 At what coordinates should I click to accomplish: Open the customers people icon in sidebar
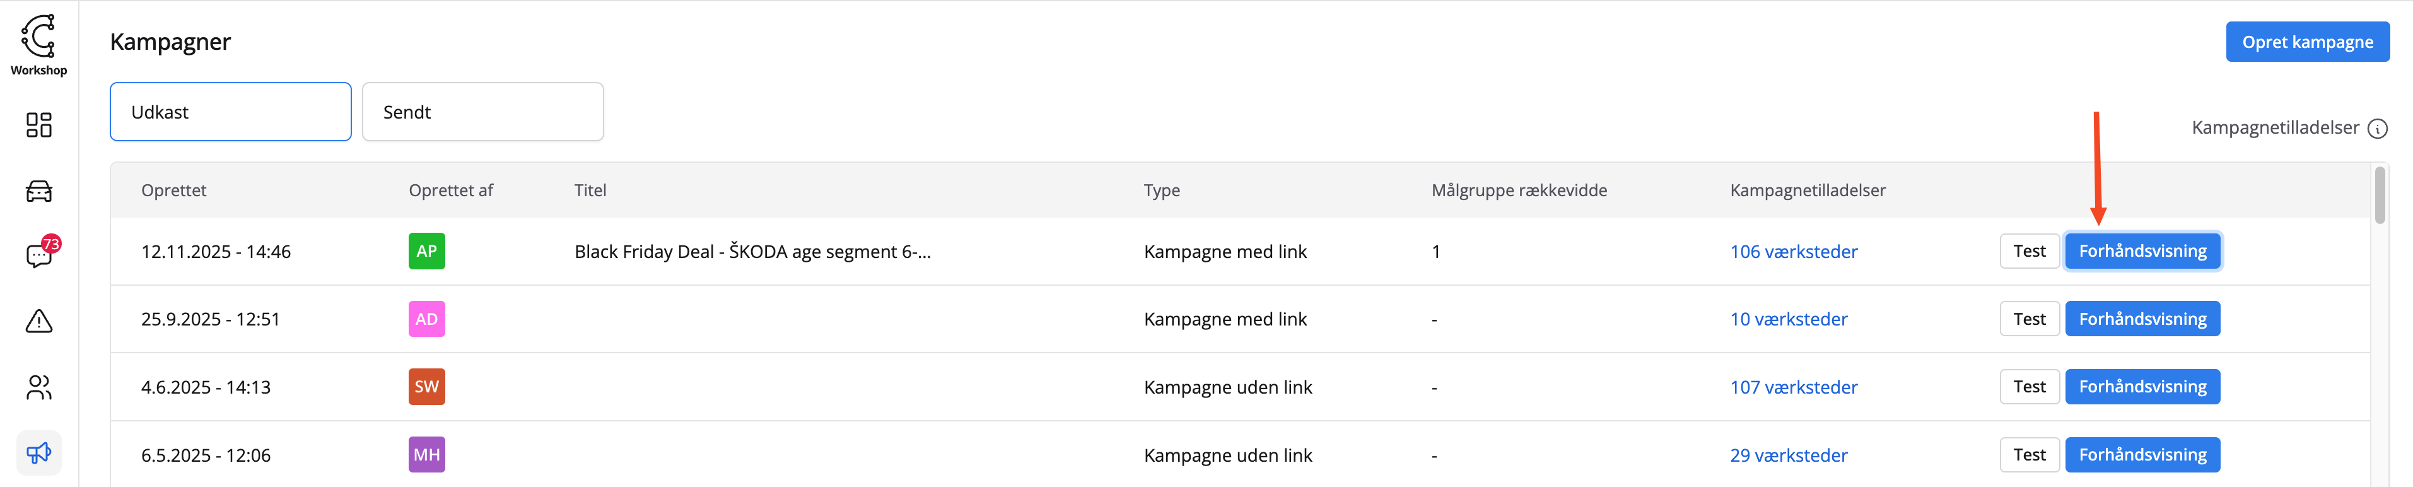[x=38, y=387]
